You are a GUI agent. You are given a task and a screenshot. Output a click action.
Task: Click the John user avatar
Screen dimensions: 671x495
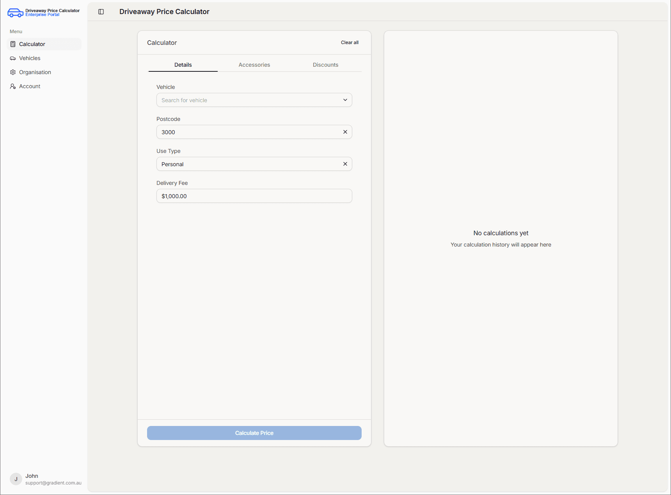(x=16, y=479)
